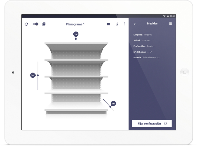Click the Fijar configuración button
Screen dimensions: 197x146
pyautogui.click(x=152, y=124)
